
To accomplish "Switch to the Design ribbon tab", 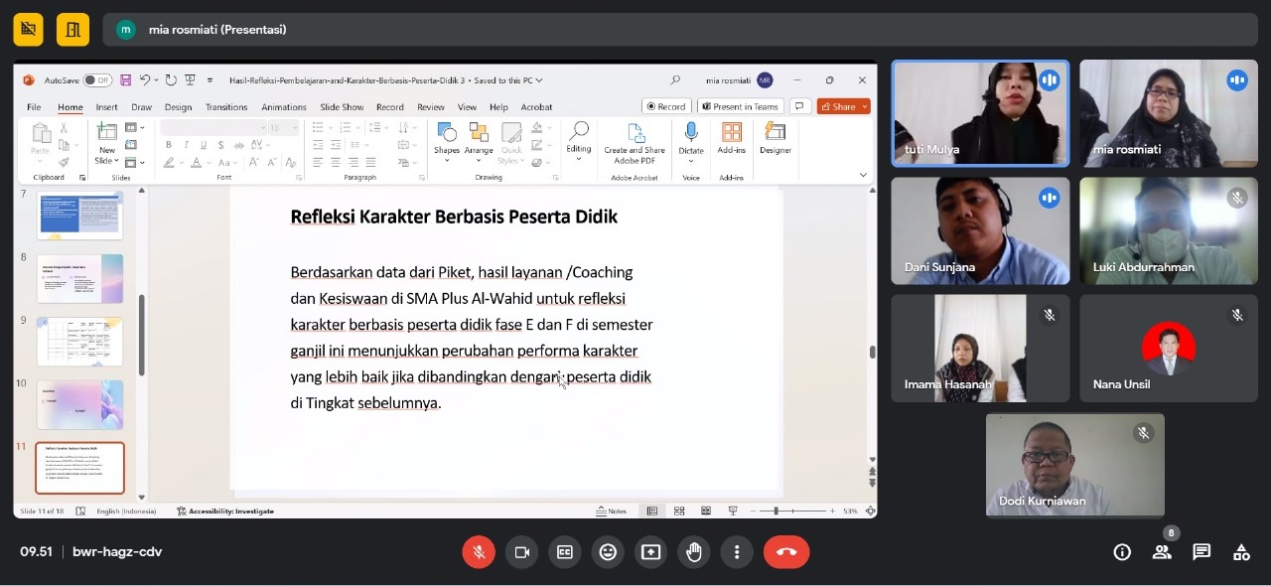I will (178, 107).
